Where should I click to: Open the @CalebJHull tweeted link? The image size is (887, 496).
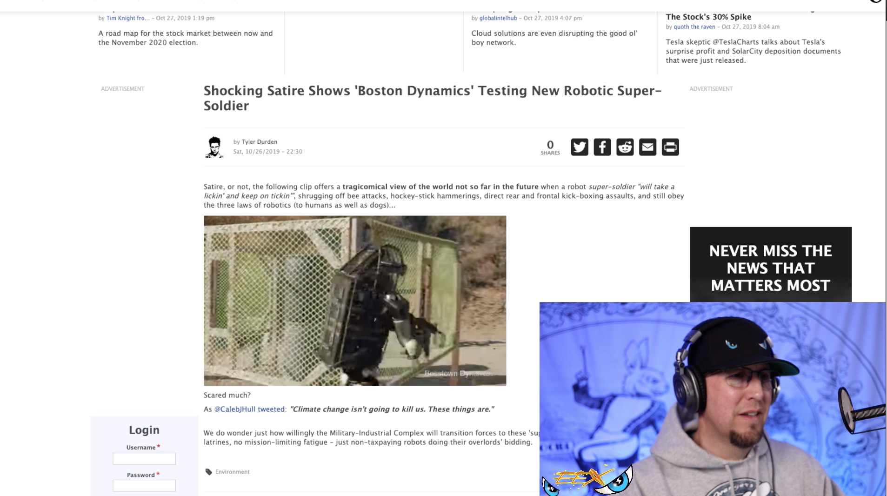(249, 409)
